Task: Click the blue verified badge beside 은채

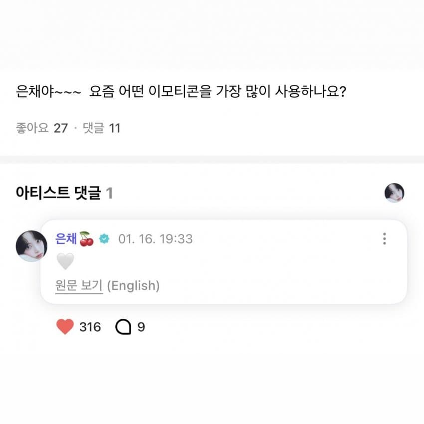Action: pos(104,239)
